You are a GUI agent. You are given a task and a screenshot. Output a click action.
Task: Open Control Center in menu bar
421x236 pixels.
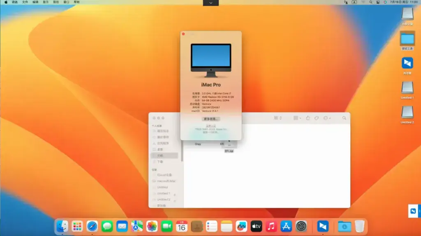coord(378,2)
